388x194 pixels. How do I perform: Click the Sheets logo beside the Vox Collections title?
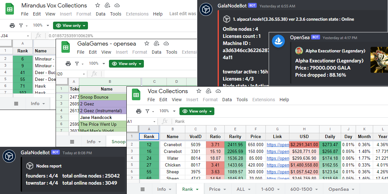click(136, 95)
